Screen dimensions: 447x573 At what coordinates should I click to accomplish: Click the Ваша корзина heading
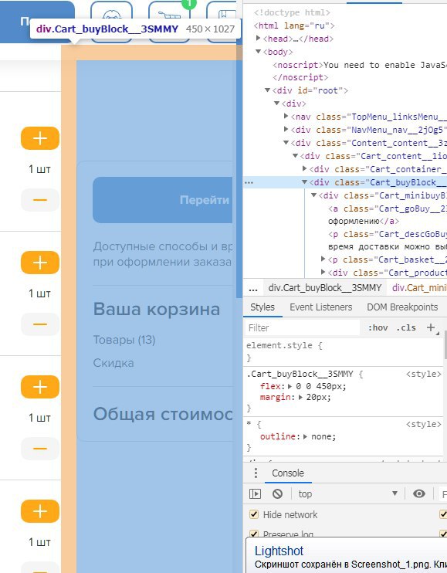(x=157, y=310)
